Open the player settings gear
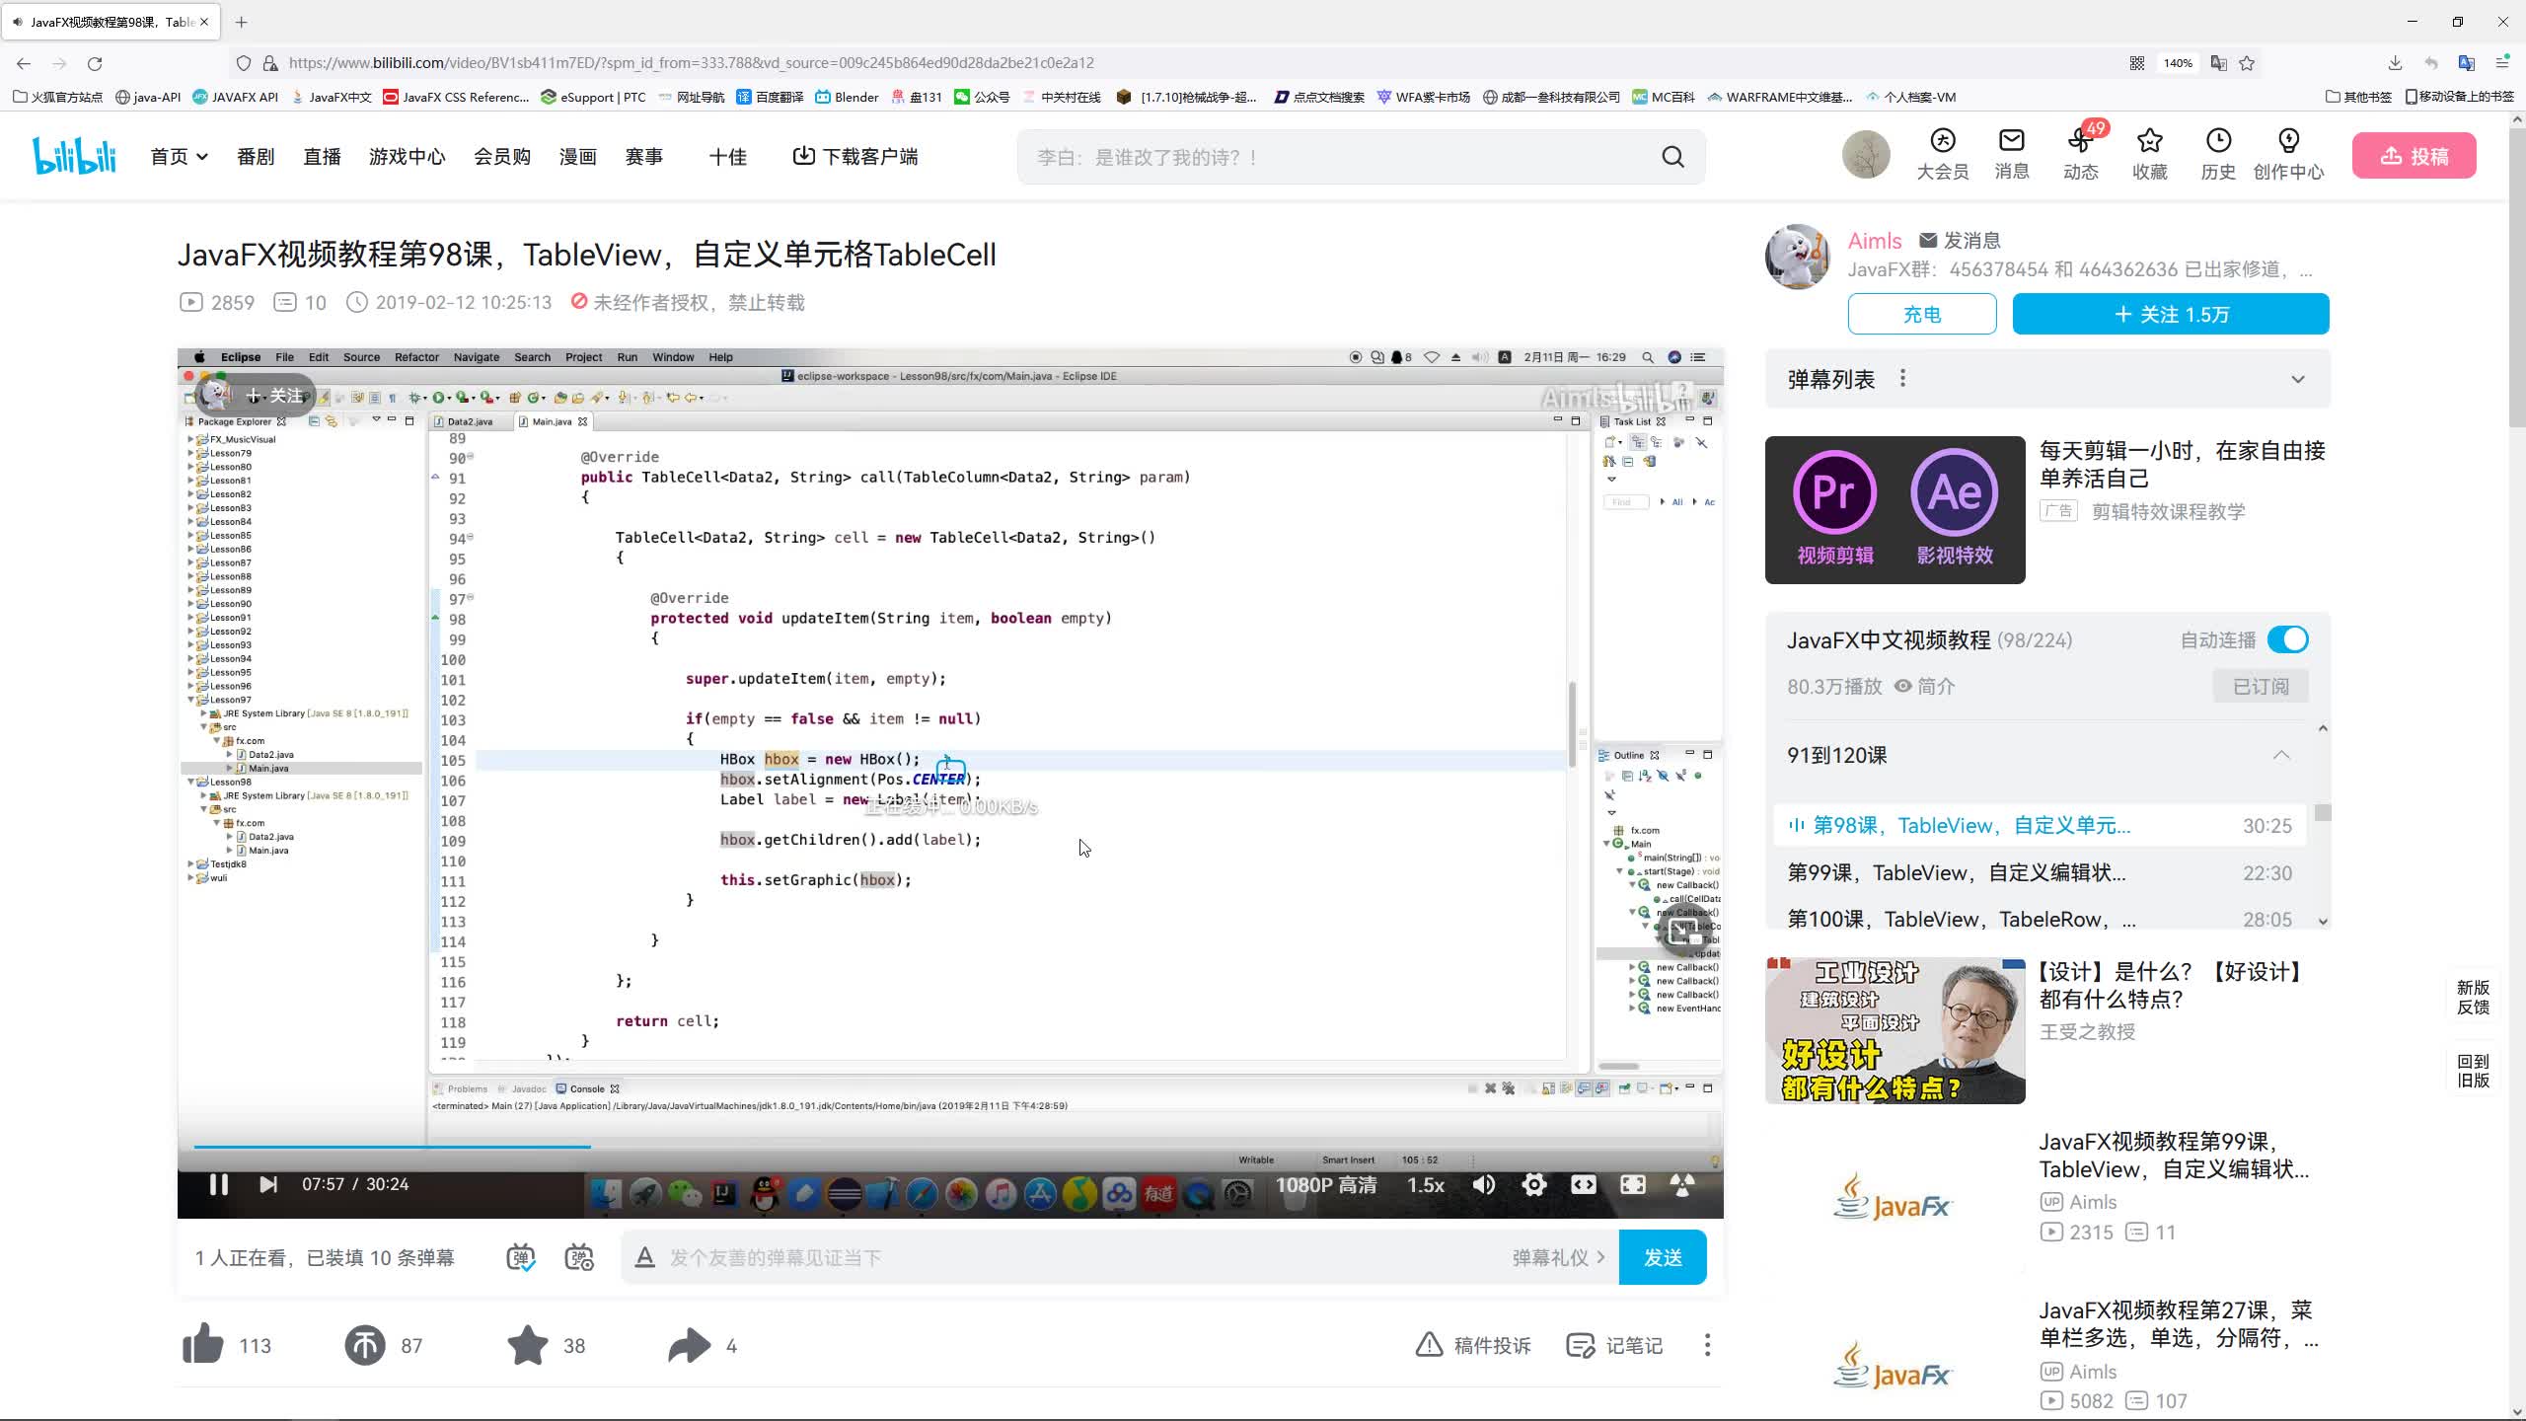The image size is (2526, 1421). (x=1534, y=1184)
